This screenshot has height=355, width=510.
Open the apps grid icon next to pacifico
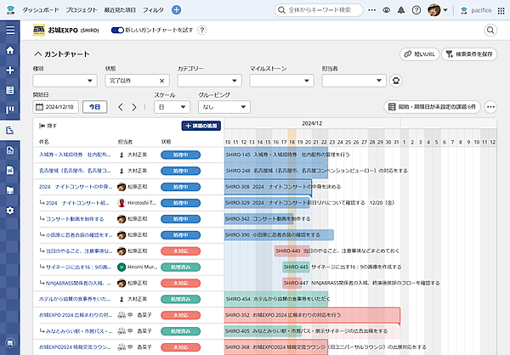pyautogui.click(x=499, y=9)
